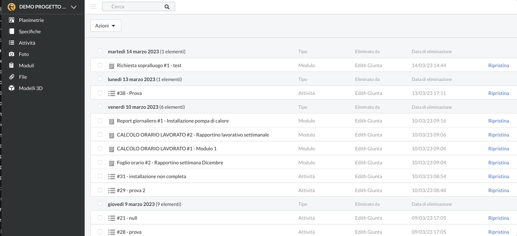The height and width of the screenshot is (236, 517).
Task: Tick checkbox for #31 installazione non completa
Action: tap(100, 176)
